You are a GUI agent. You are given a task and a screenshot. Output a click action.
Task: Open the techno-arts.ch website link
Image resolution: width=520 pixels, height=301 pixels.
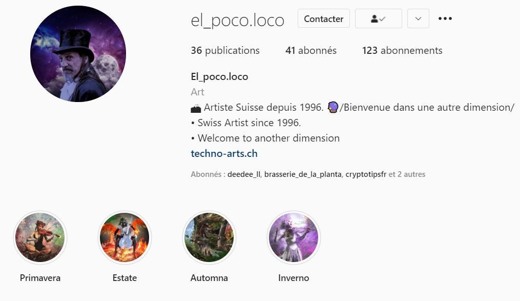click(x=224, y=153)
